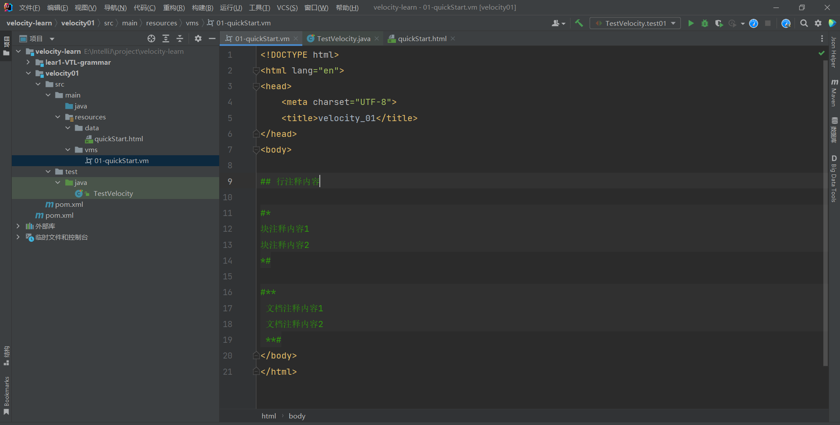Open the 工具(T) menu
Screen dimensions: 840x425
(x=259, y=7)
